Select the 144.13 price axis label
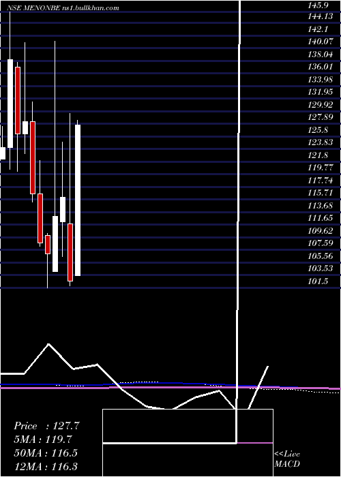341x477 pixels. pos(321,17)
